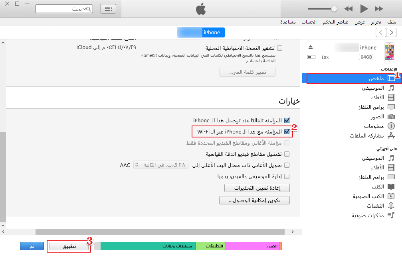Open the list view menu button

pos(108,9)
